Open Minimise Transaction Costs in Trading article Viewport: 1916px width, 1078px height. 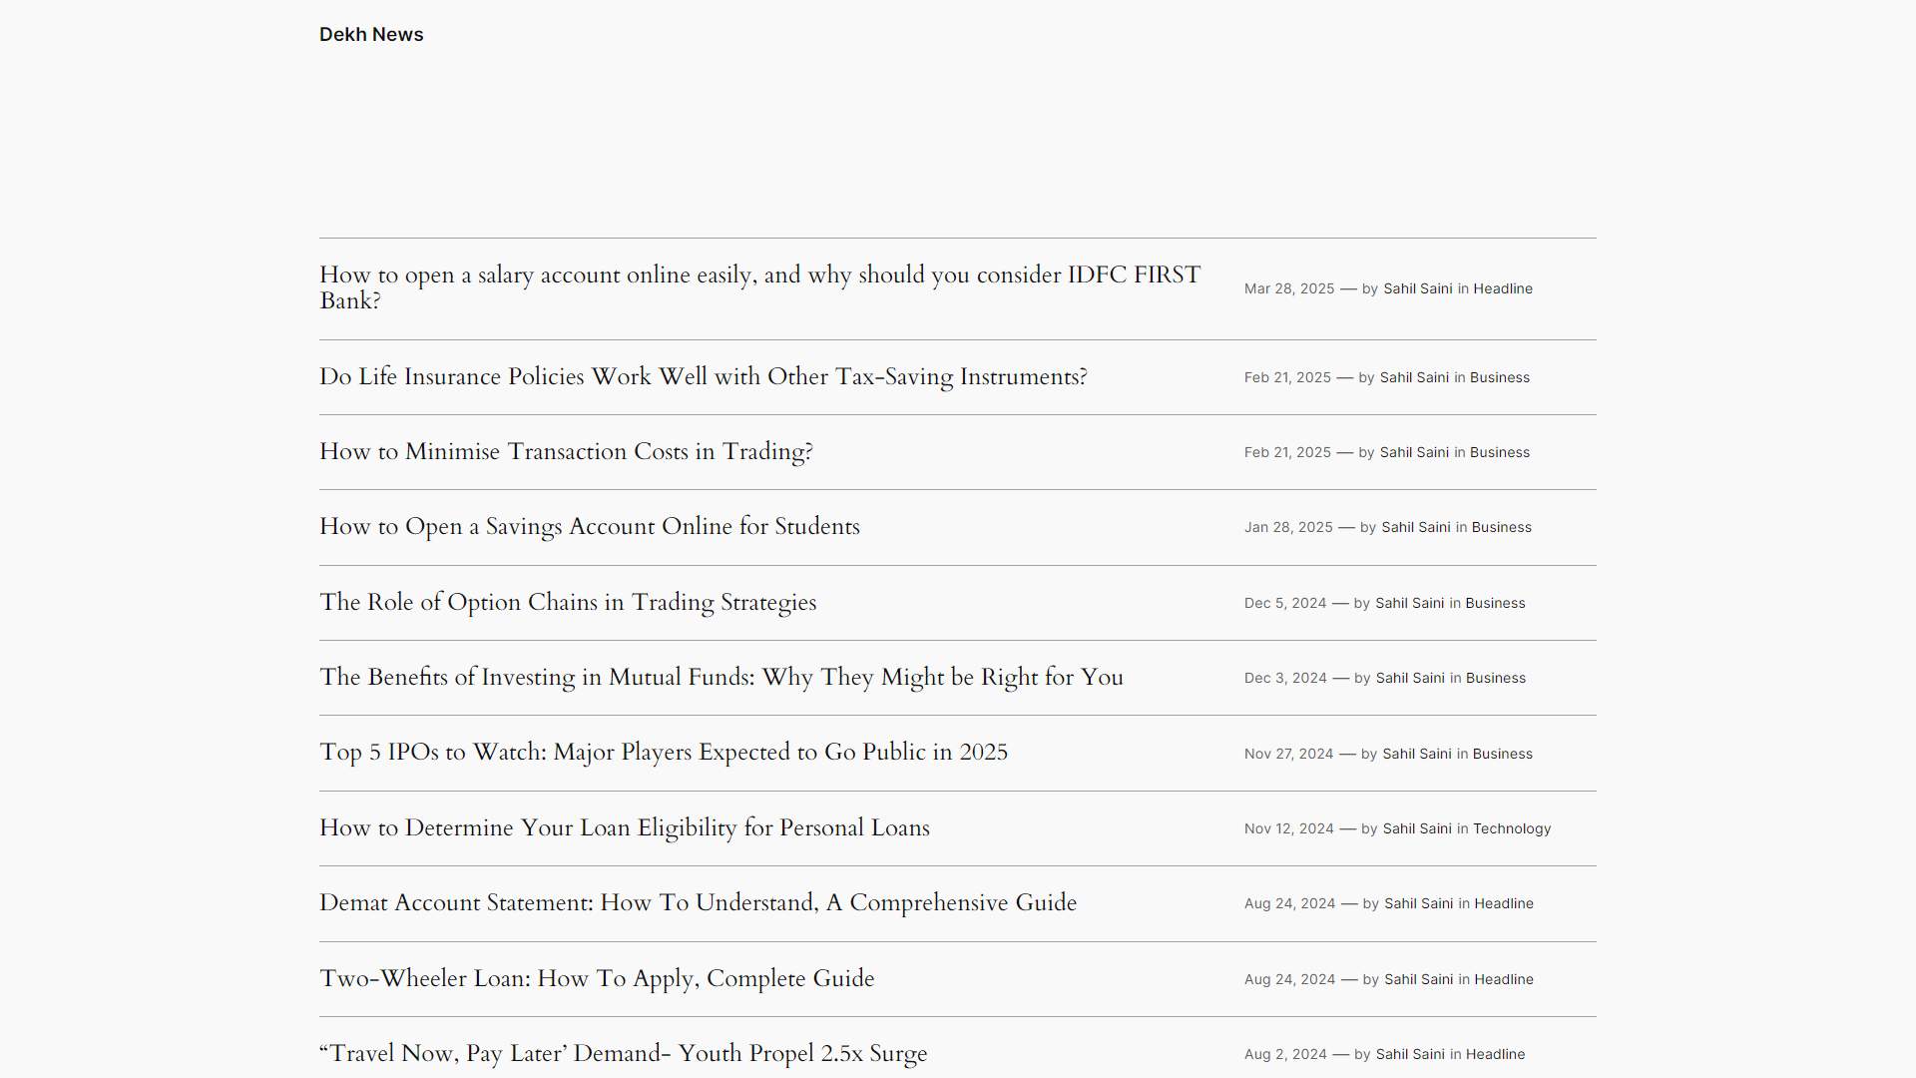click(x=566, y=452)
